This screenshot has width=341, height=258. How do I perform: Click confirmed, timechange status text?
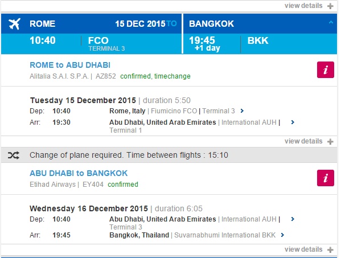click(155, 76)
